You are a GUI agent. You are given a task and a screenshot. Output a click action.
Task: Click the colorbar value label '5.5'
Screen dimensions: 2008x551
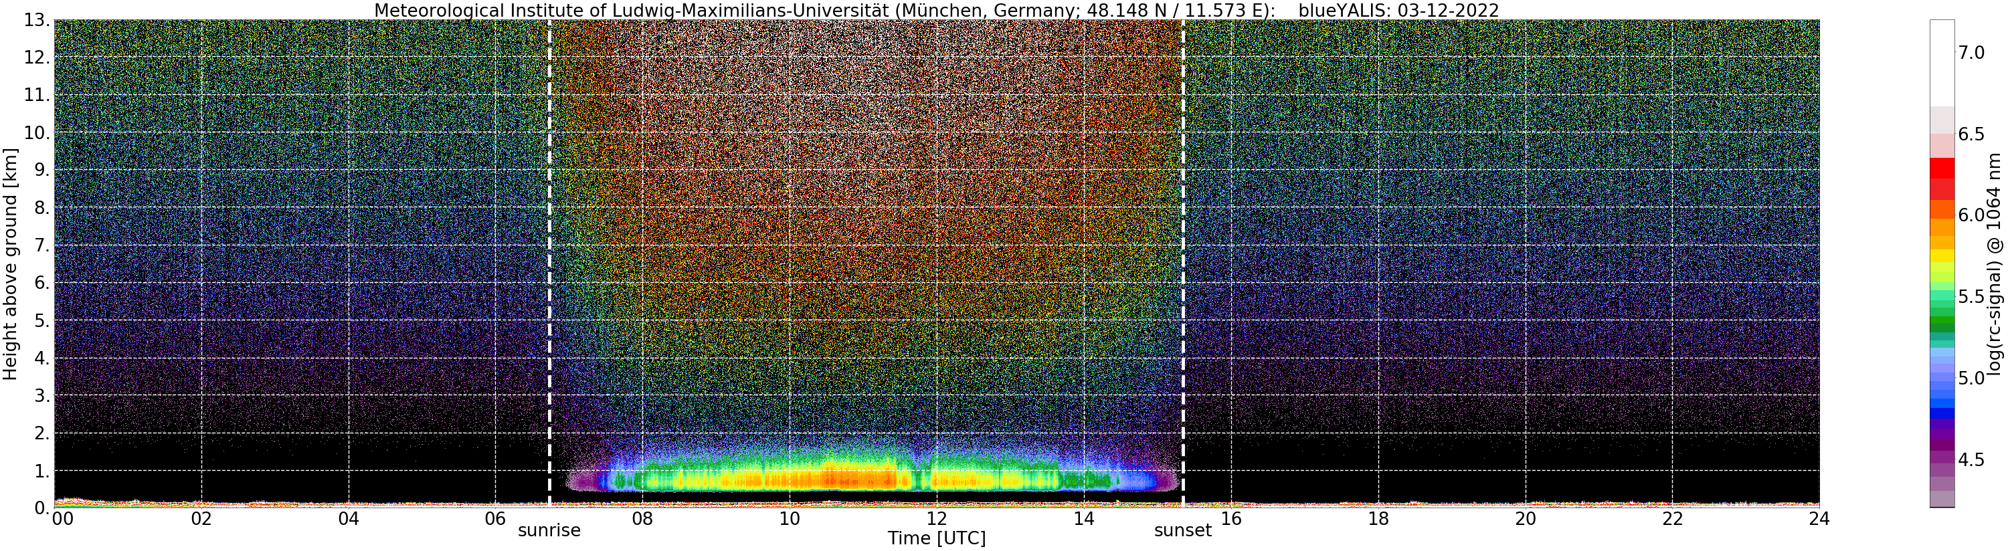[1971, 297]
